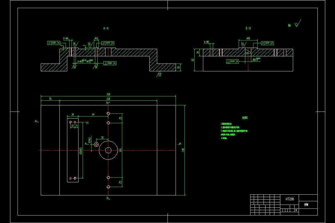Click the 360 overall length dimension
The height and width of the screenshot is (223, 335).
108,94
